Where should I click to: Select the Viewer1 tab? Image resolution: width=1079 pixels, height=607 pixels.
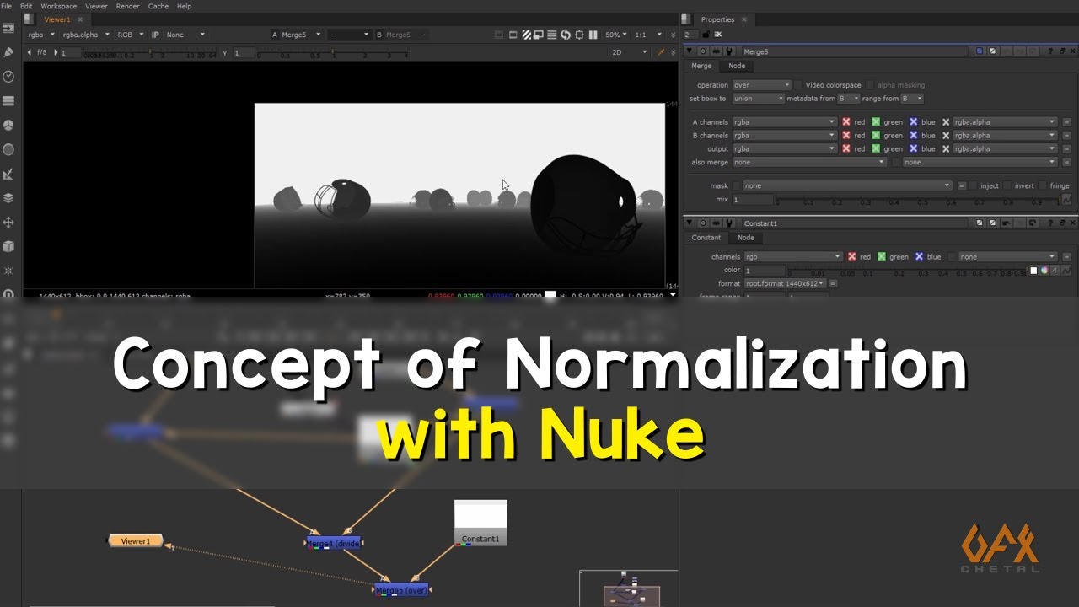pyautogui.click(x=57, y=19)
